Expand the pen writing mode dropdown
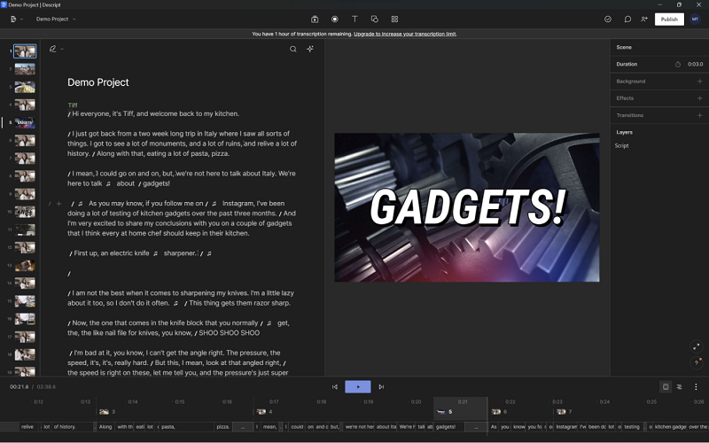Image resolution: width=709 pixels, height=443 pixels. (x=57, y=49)
